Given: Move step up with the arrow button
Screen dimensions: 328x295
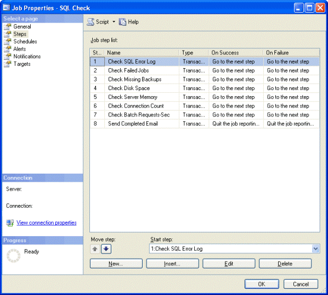Looking at the screenshot, I should [95, 249].
